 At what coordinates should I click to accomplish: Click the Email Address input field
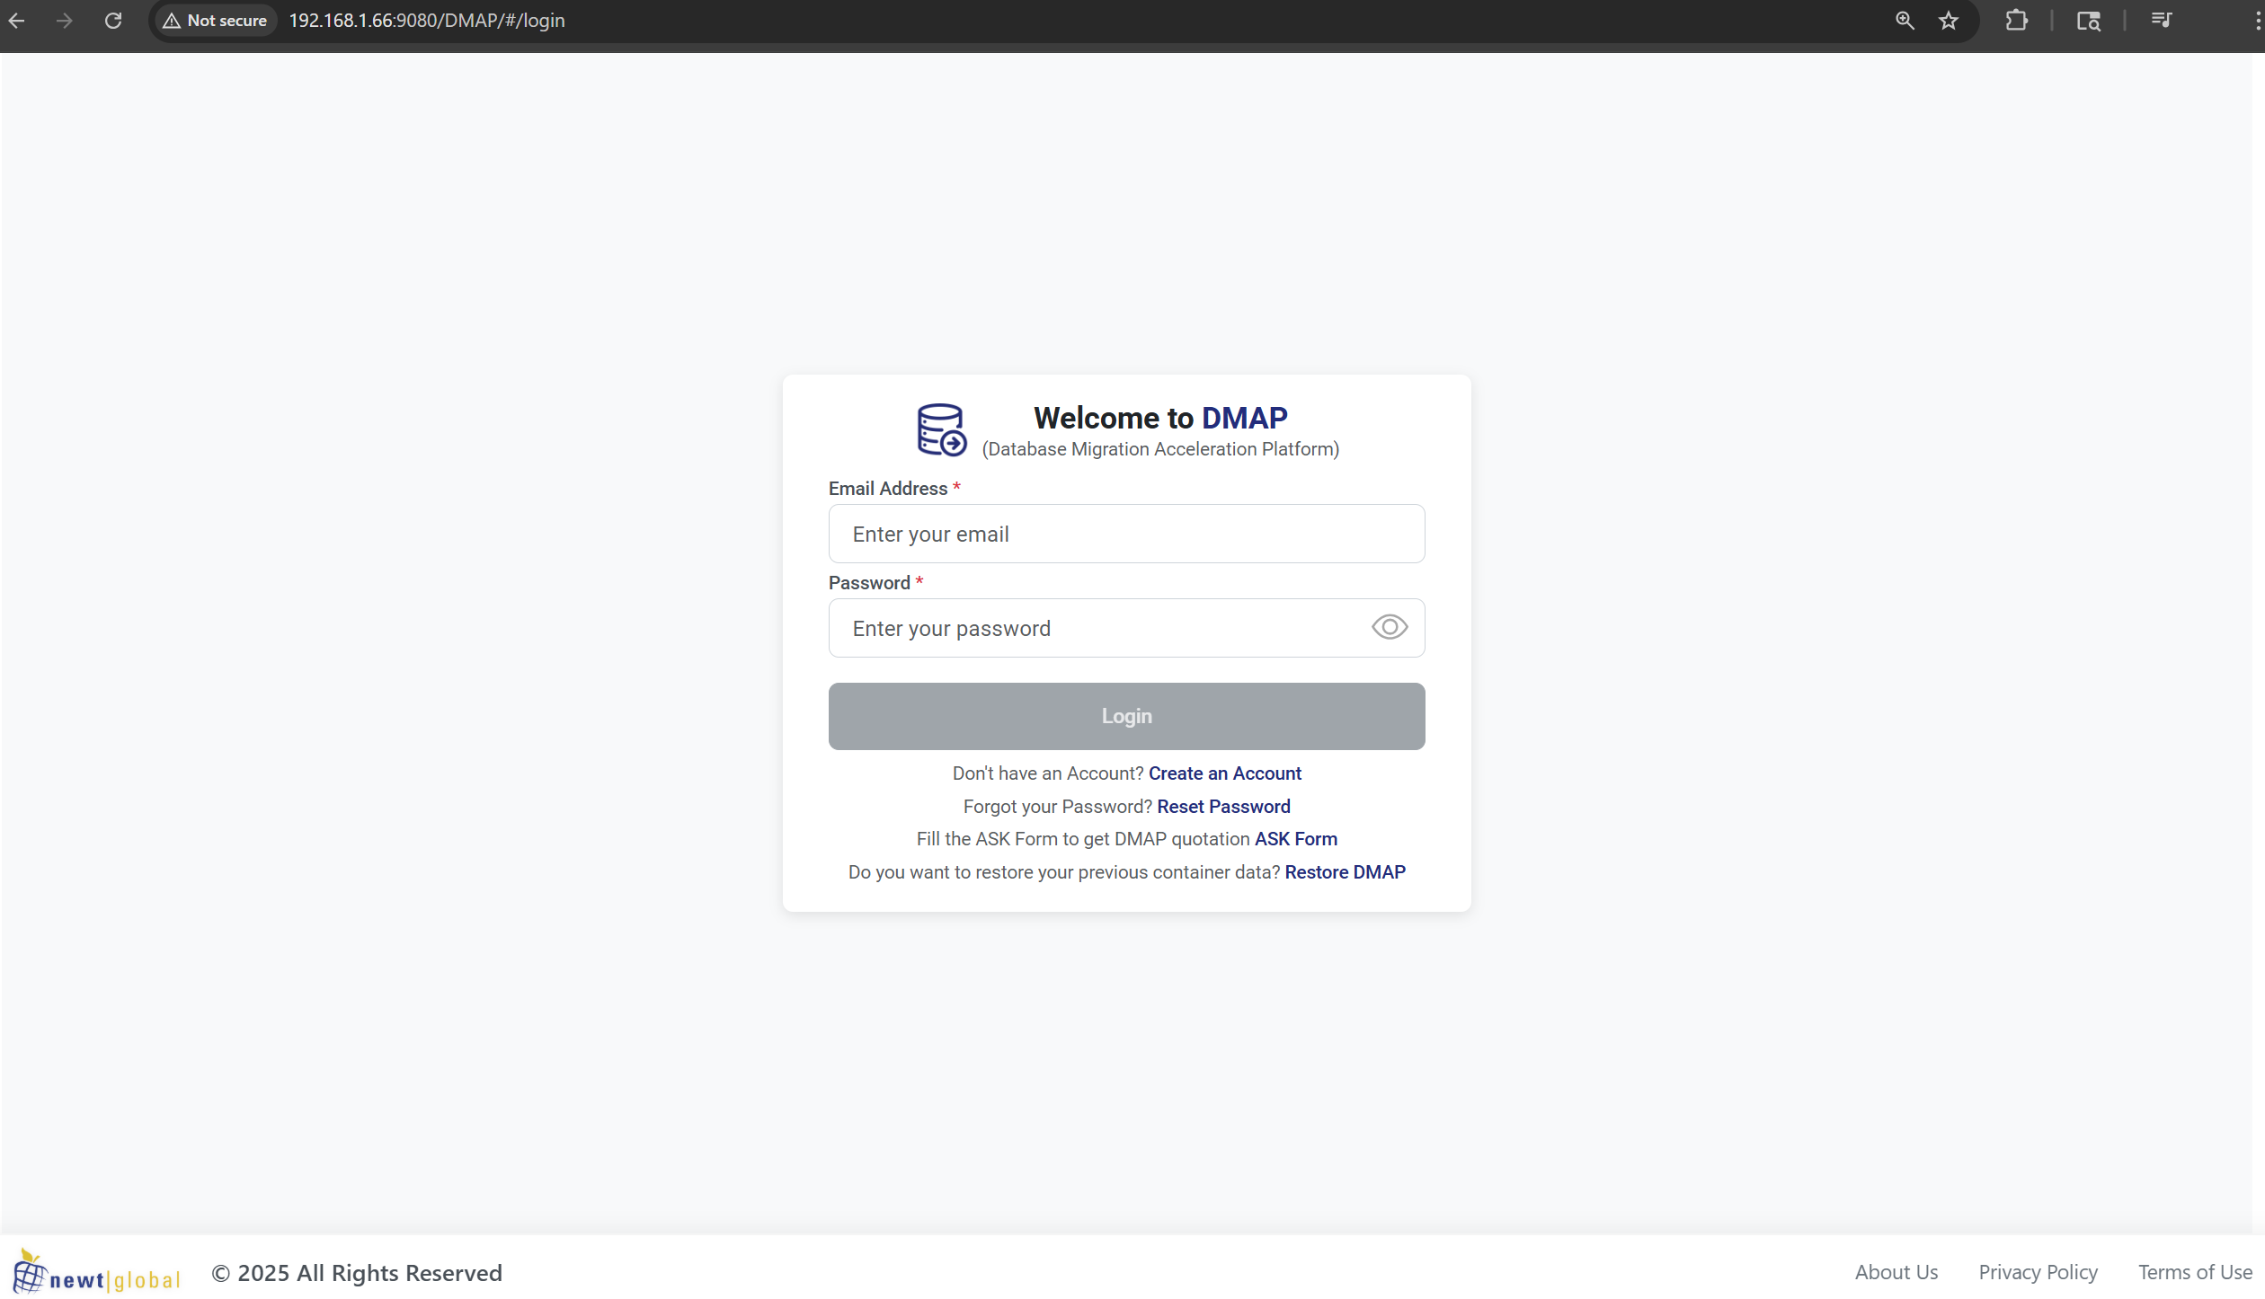[x=1125, y=534]
